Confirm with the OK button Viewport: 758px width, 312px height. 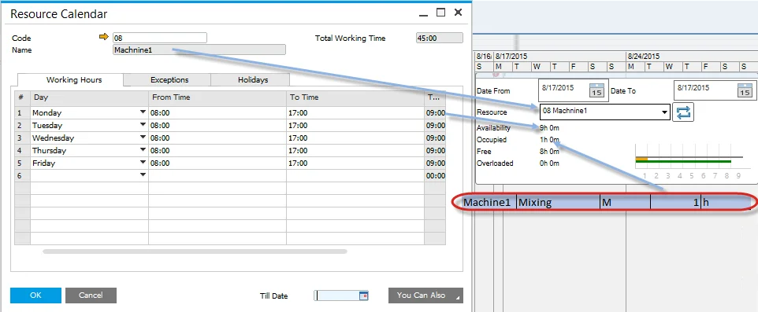point(35,295)
